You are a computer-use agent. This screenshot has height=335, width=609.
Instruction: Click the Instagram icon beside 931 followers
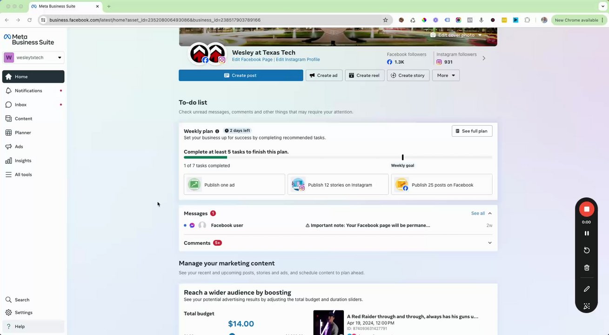point(439,62)
